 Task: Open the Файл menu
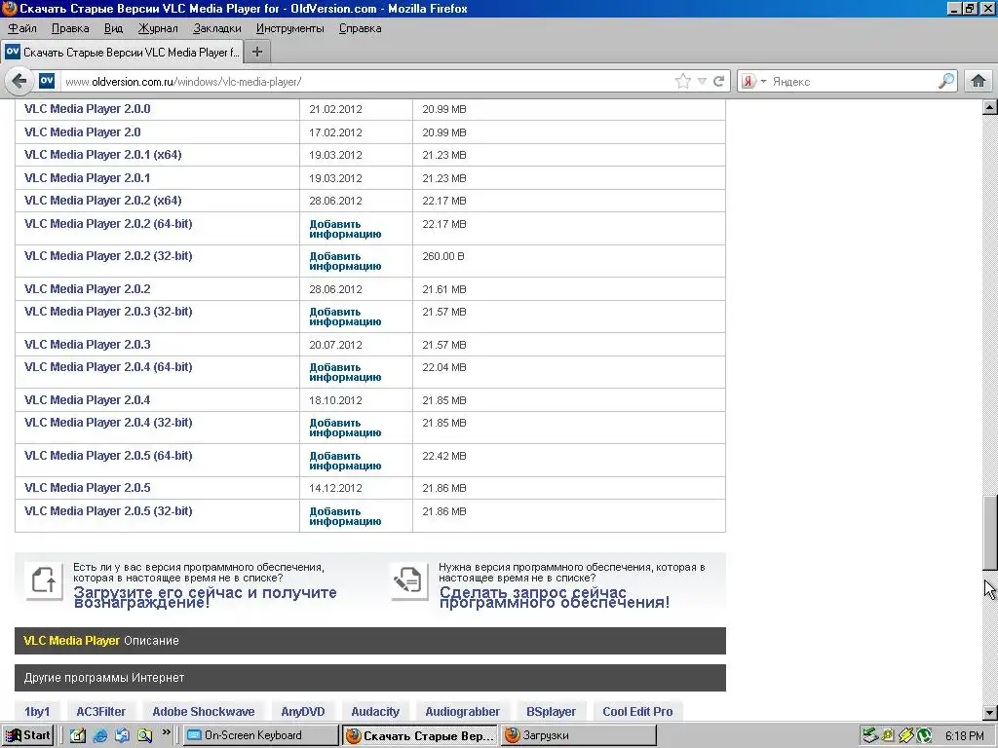coord(22,28)
